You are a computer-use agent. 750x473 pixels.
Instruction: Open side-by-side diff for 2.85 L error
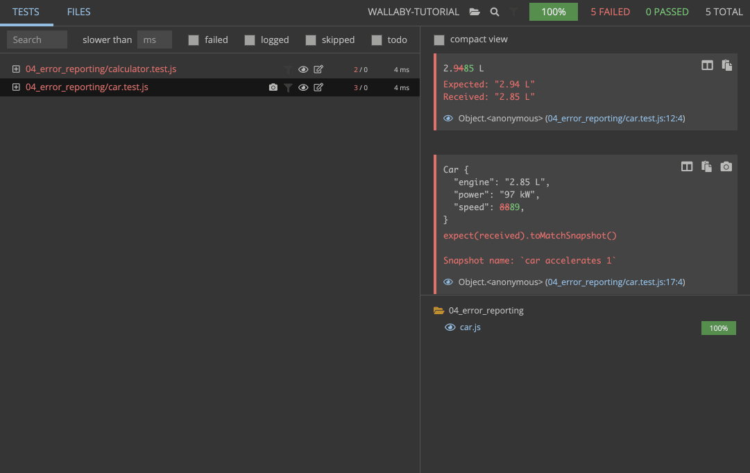pos(707,65)
